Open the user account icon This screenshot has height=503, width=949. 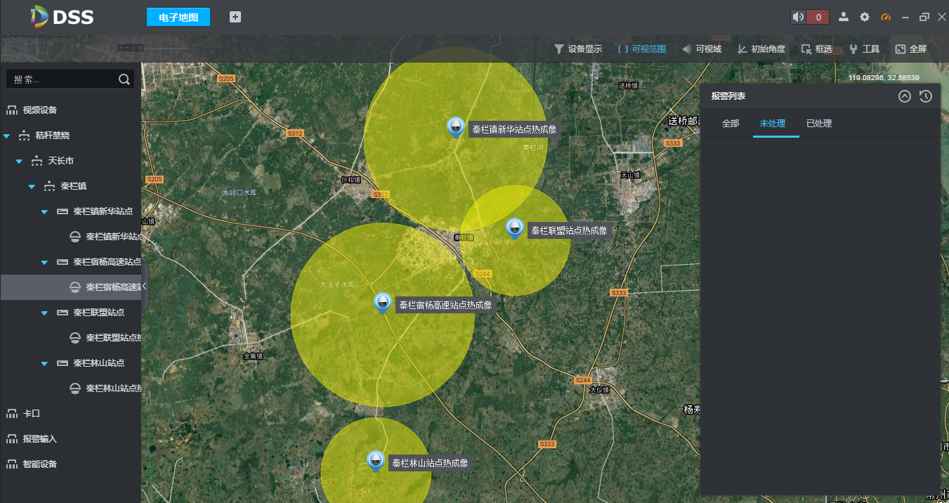coord(844,17)
